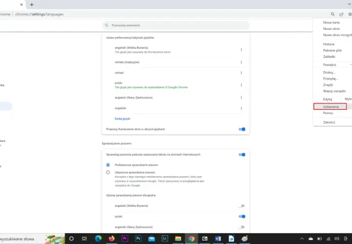Click OneDrive cloud icon in system tray

[311, 239]
